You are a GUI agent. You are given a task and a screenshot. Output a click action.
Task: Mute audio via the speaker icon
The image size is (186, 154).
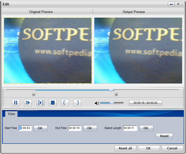[97, 103]
